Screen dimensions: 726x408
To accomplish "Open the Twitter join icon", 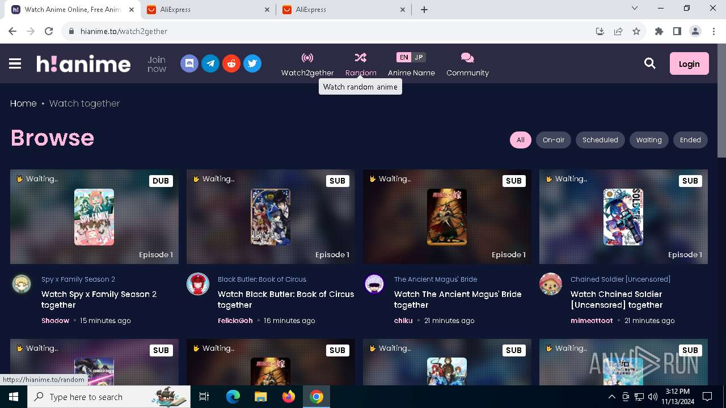I will (x=252, y=63).
